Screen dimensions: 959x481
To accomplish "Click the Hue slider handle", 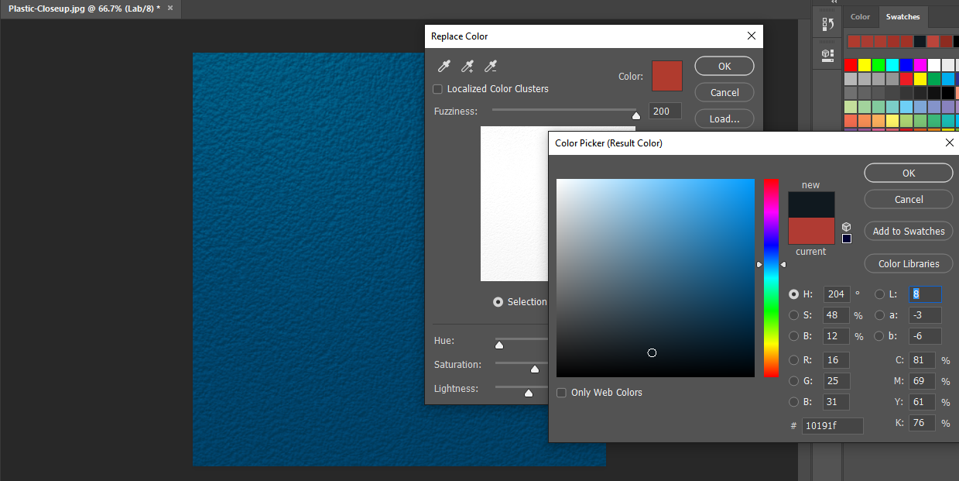I will tap(499, 345).
